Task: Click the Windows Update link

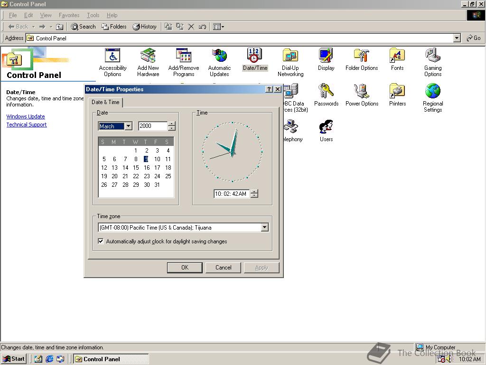Action: pyautogui.click(x=26, y=116)
